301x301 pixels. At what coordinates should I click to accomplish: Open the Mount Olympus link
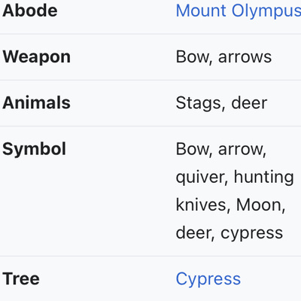[x=239, y=12]
